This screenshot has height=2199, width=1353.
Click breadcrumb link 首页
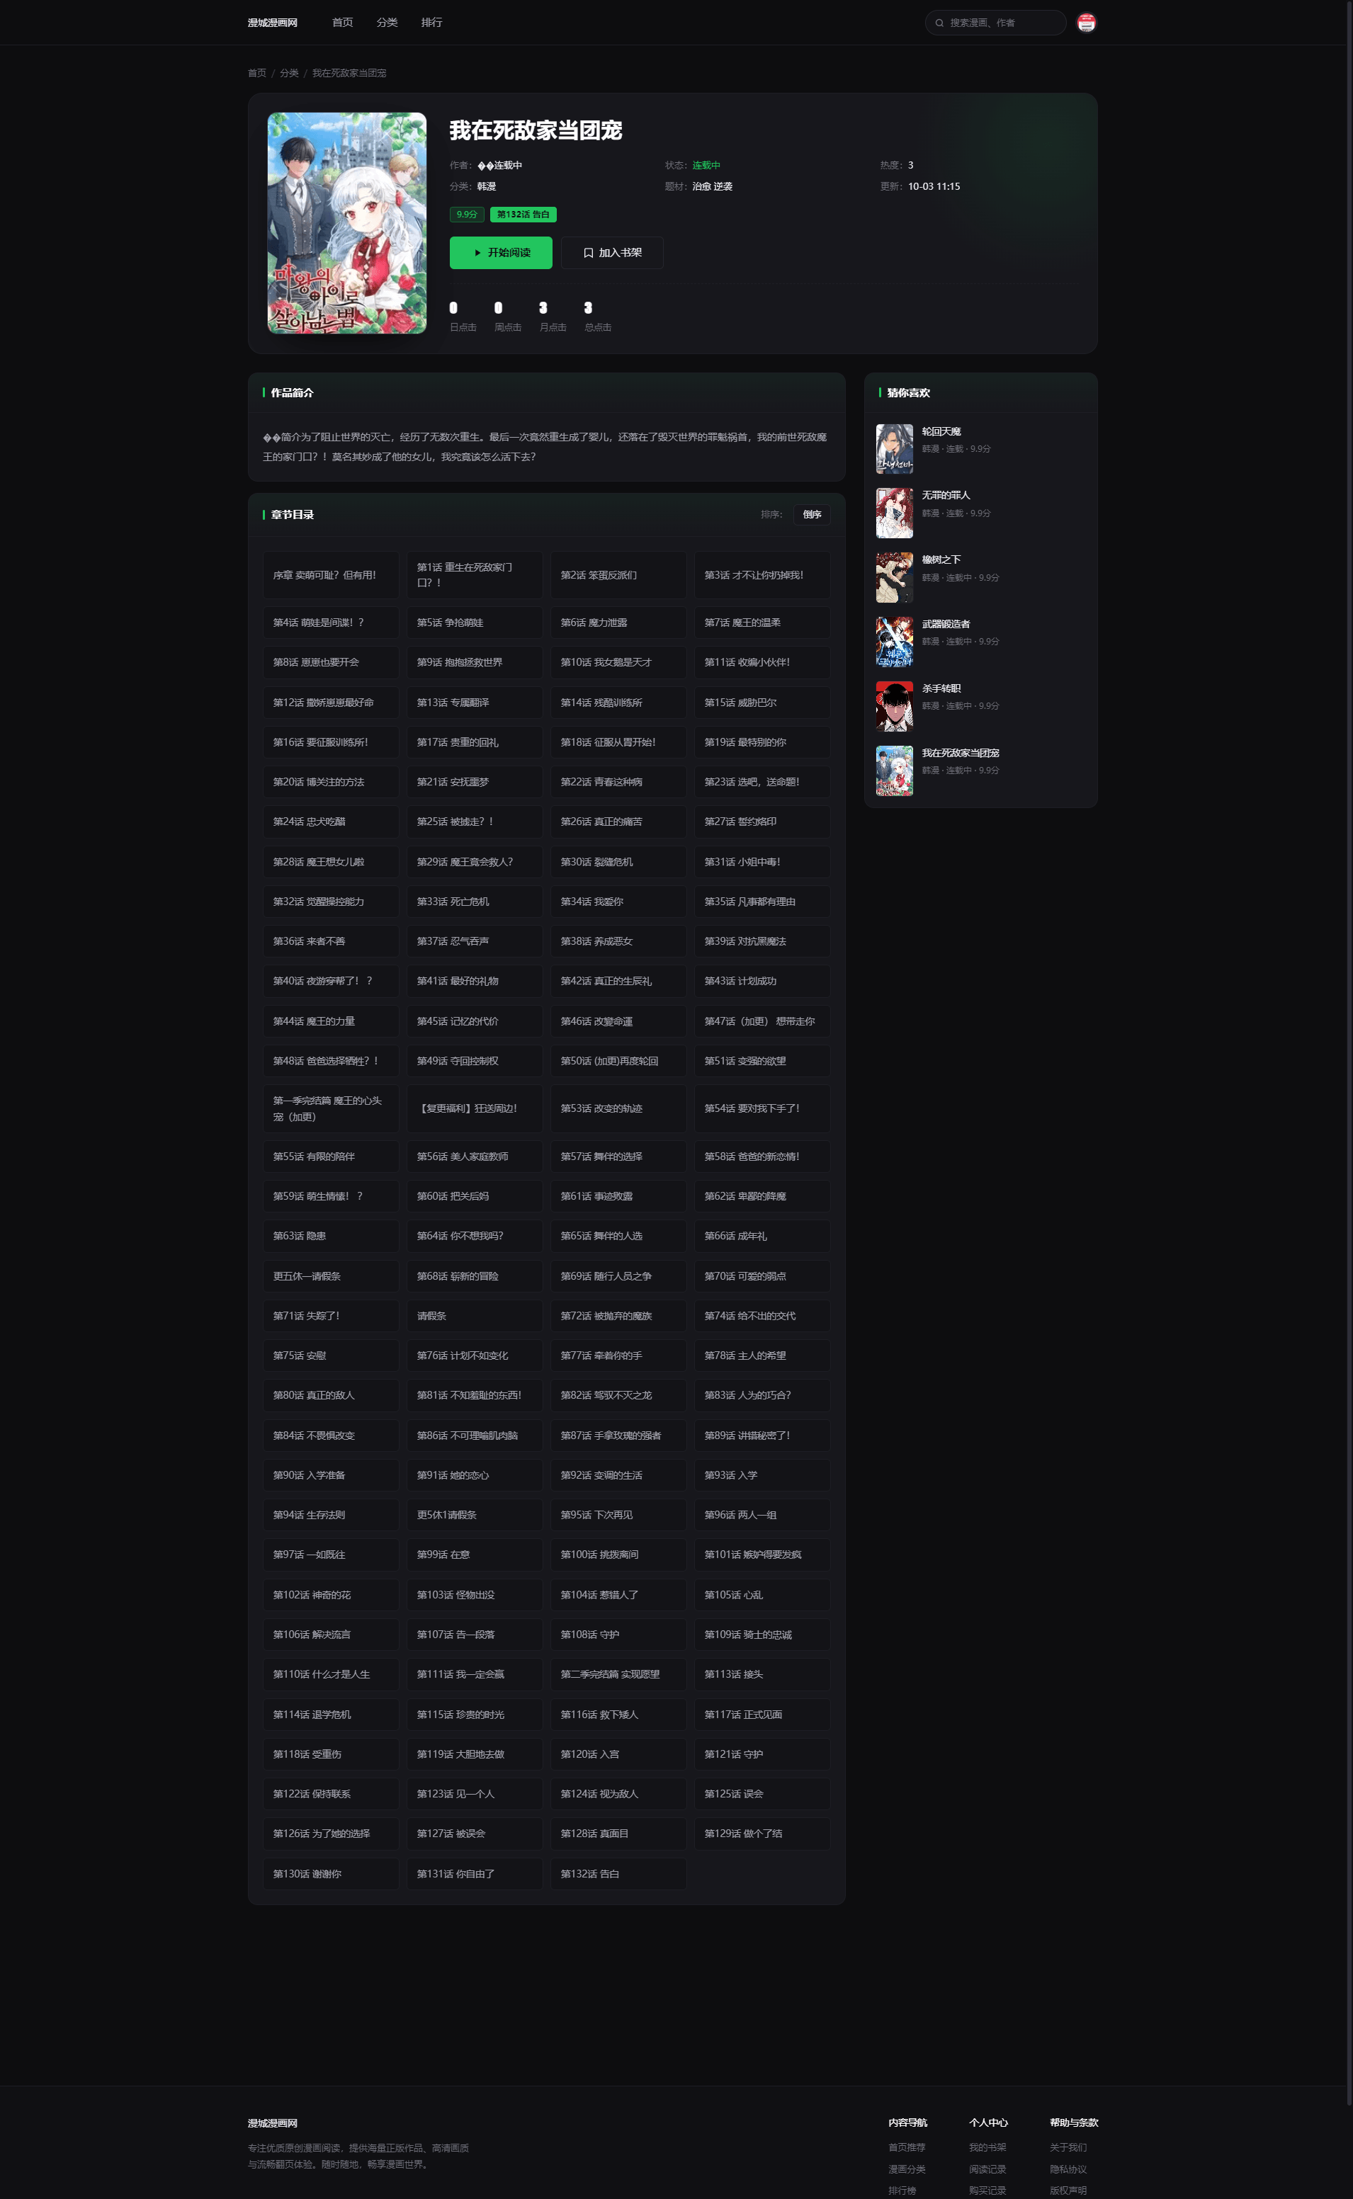click(x=257, y=74)
